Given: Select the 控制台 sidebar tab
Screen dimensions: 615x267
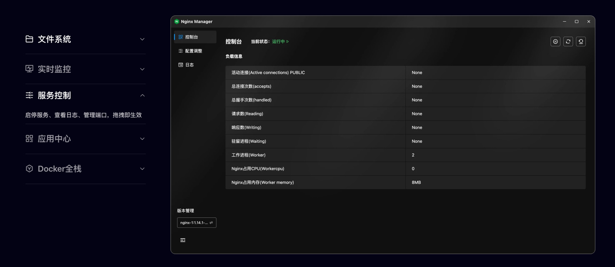Looking at the screenshot, I should tap(191, 37).
